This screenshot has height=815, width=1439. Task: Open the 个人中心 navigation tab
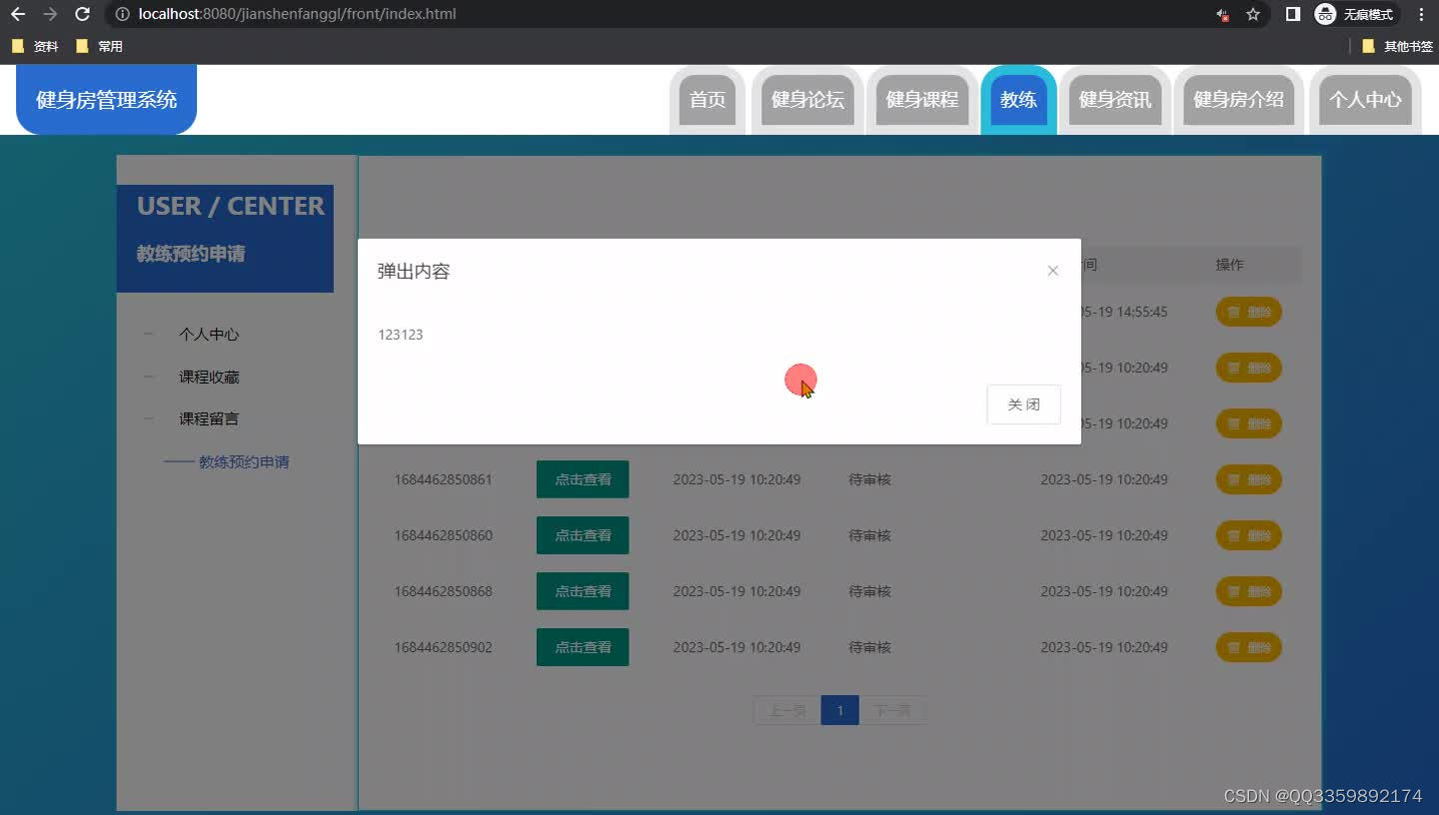(x=1365, y=100)
